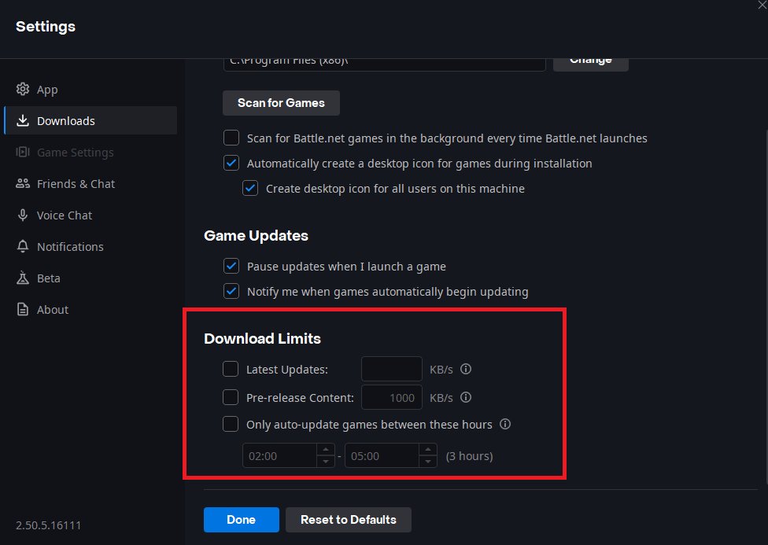This screenshot has width=768, height=545.
Task: Open the Friends & Chat tab
Action: pyautogui.click(x=90, y=183)
